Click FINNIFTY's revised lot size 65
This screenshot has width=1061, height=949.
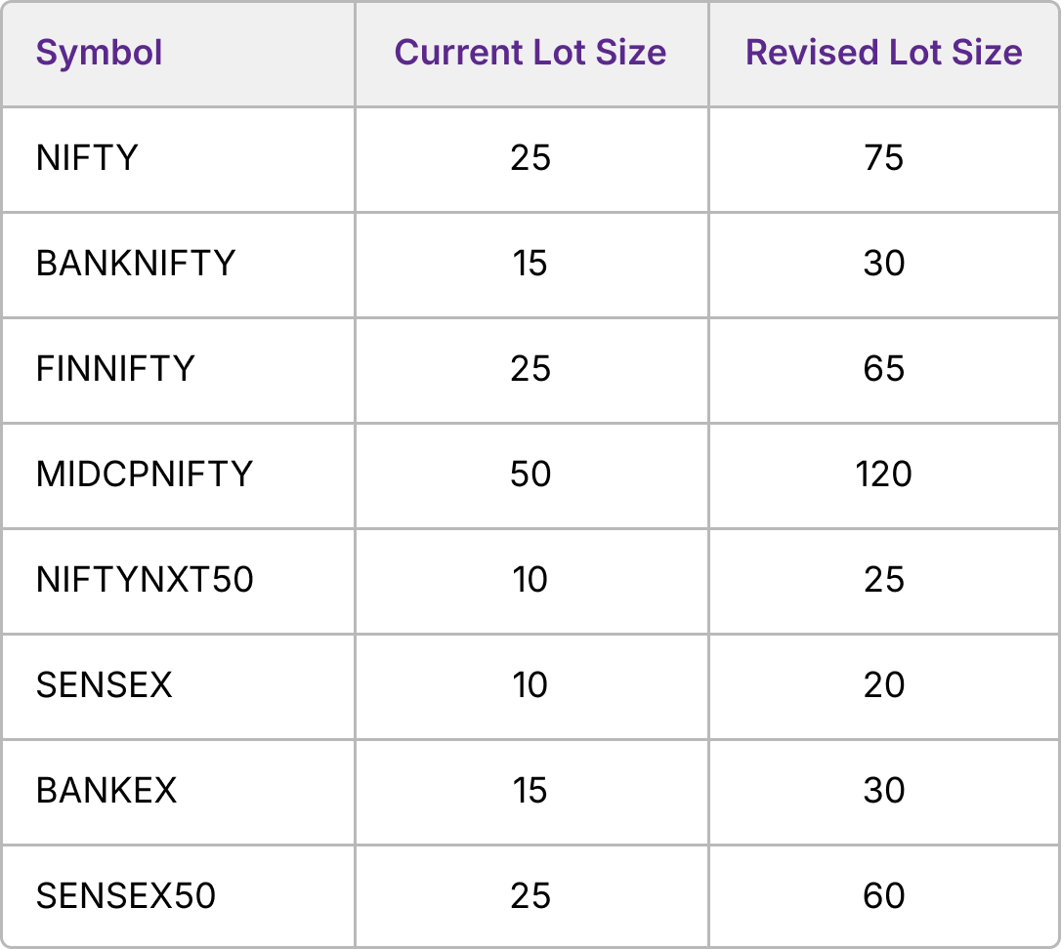pos(884,369)
